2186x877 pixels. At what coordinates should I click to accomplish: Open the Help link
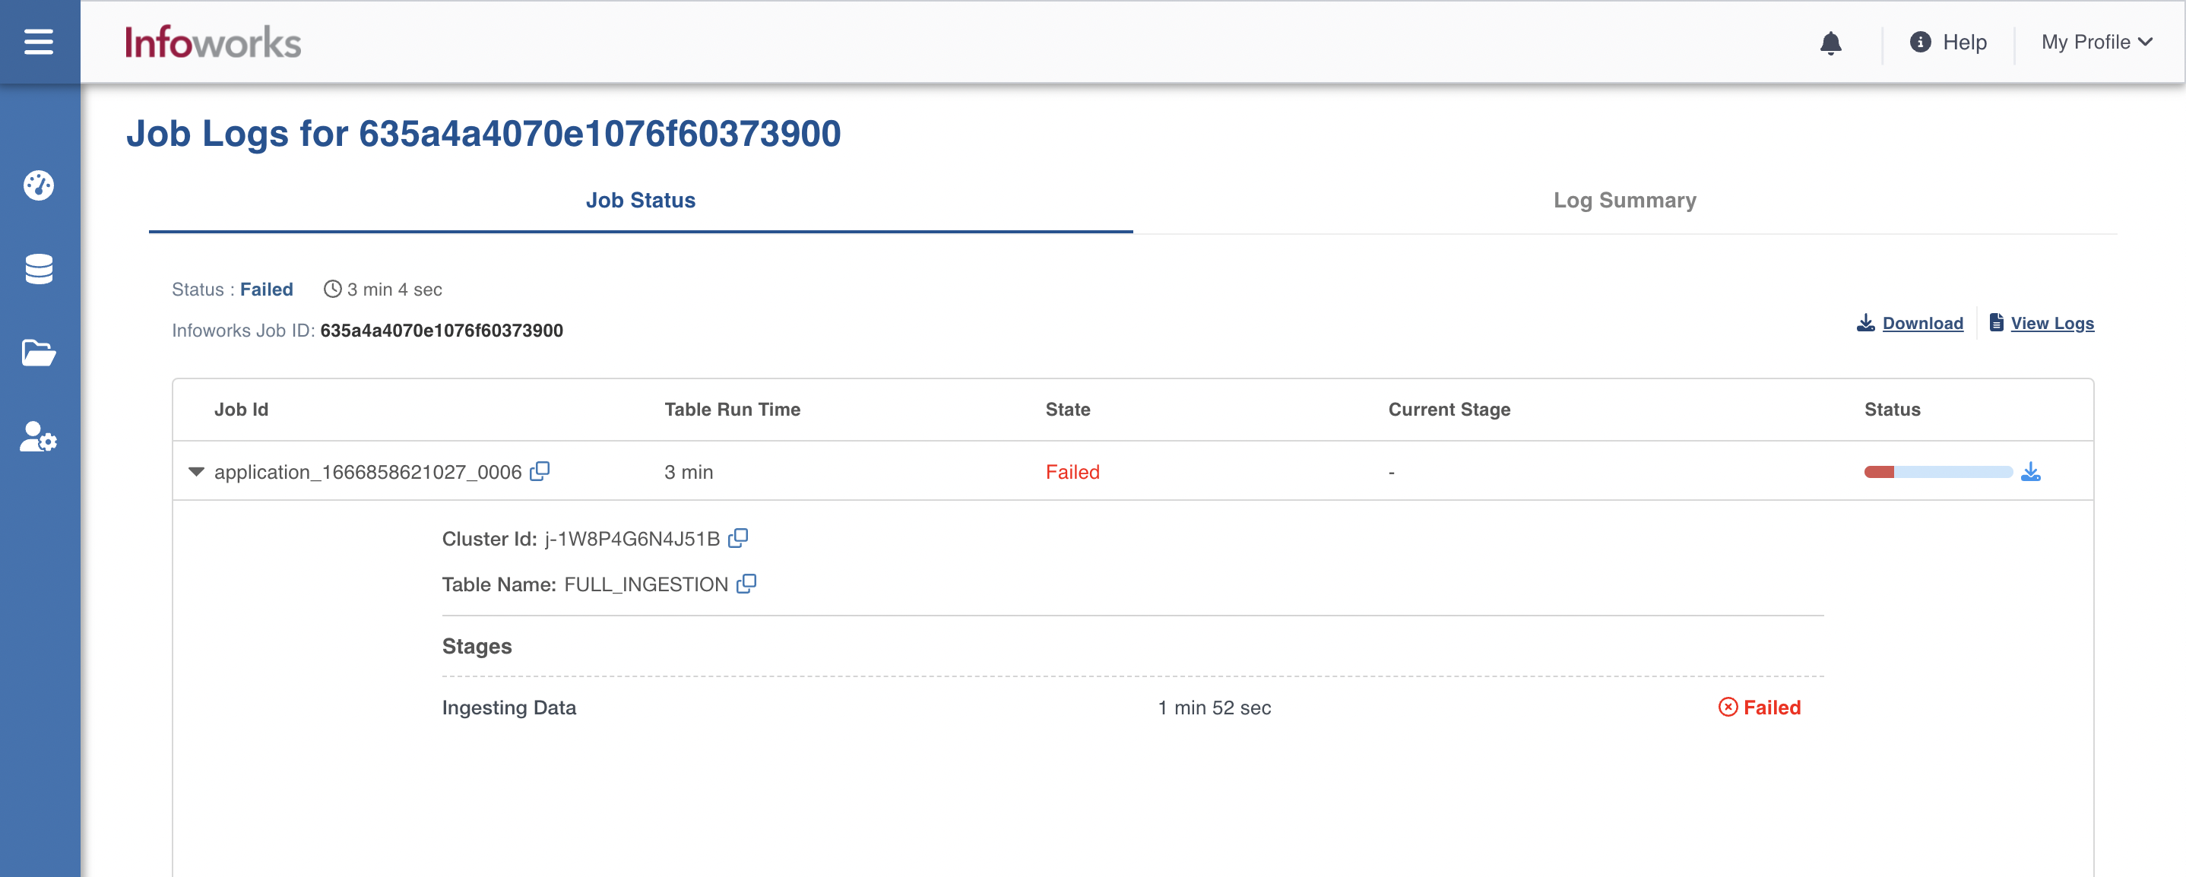pyautogui.click(x=1965, y=42)
